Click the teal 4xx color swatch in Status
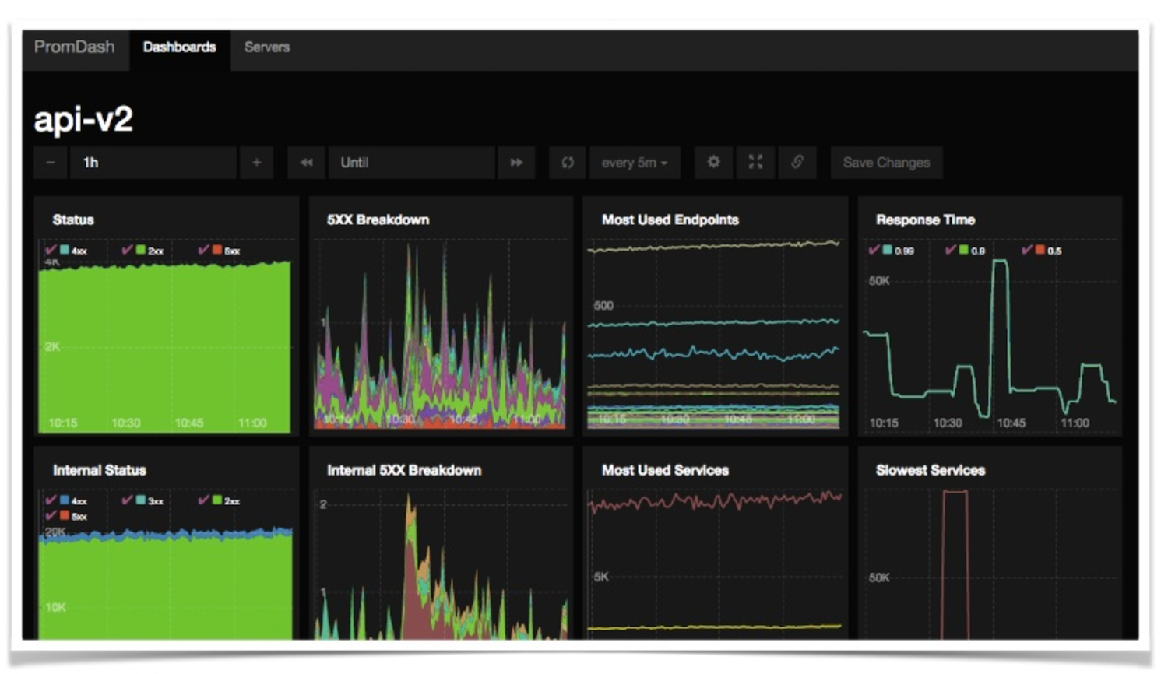Viewport: 1168px width, 674px height. tap(65, 250)
